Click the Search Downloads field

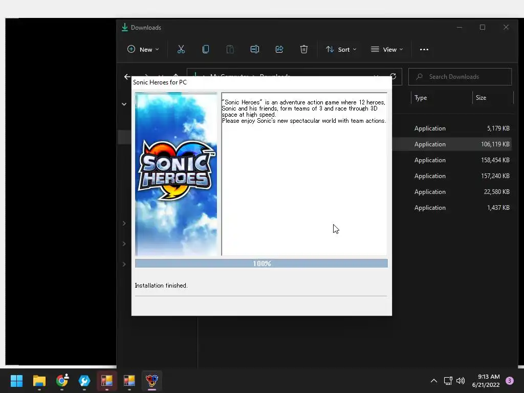tap(460, 77)
